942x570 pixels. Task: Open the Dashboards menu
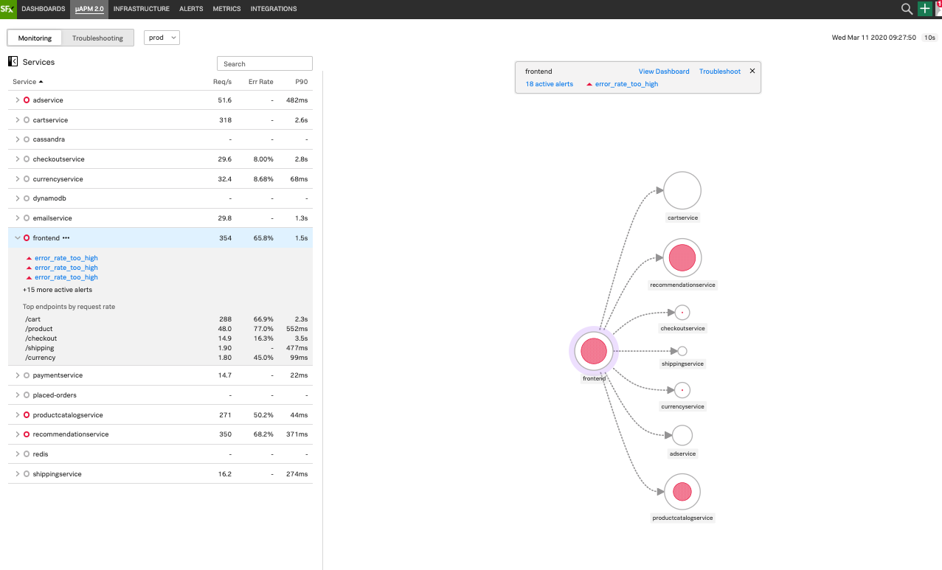pyautogui.click(x=44, y=9)
